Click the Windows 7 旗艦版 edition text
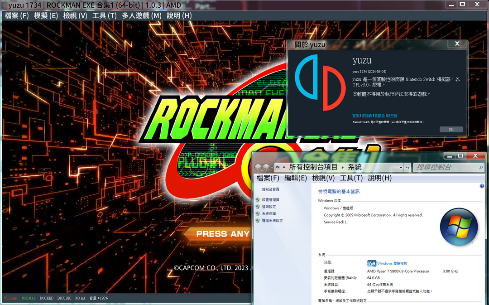The width and height of the screenshot is (489, 305). click(x=338, y=208)
